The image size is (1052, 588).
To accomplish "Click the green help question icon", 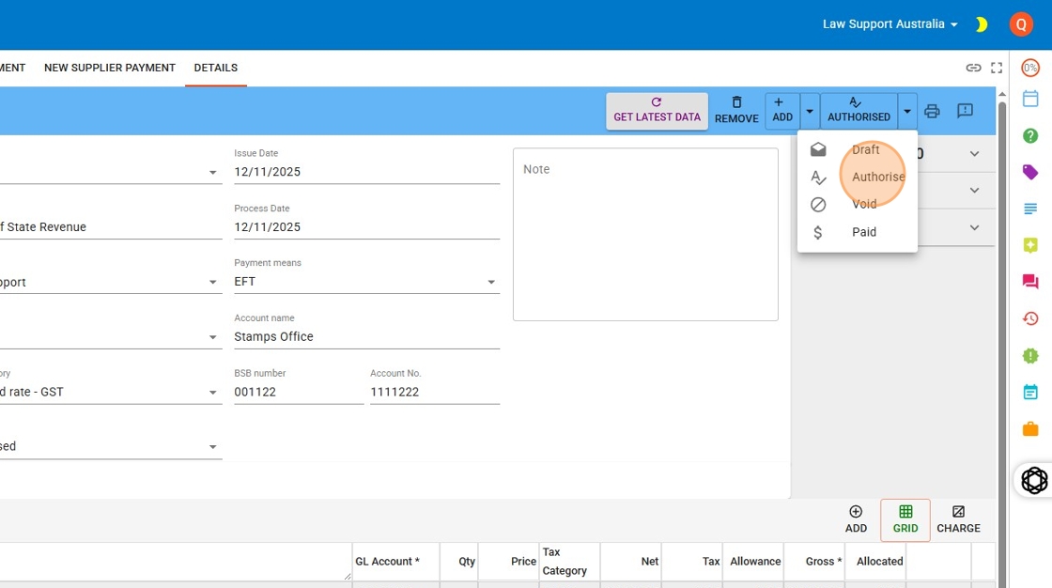I will 1030,135.
